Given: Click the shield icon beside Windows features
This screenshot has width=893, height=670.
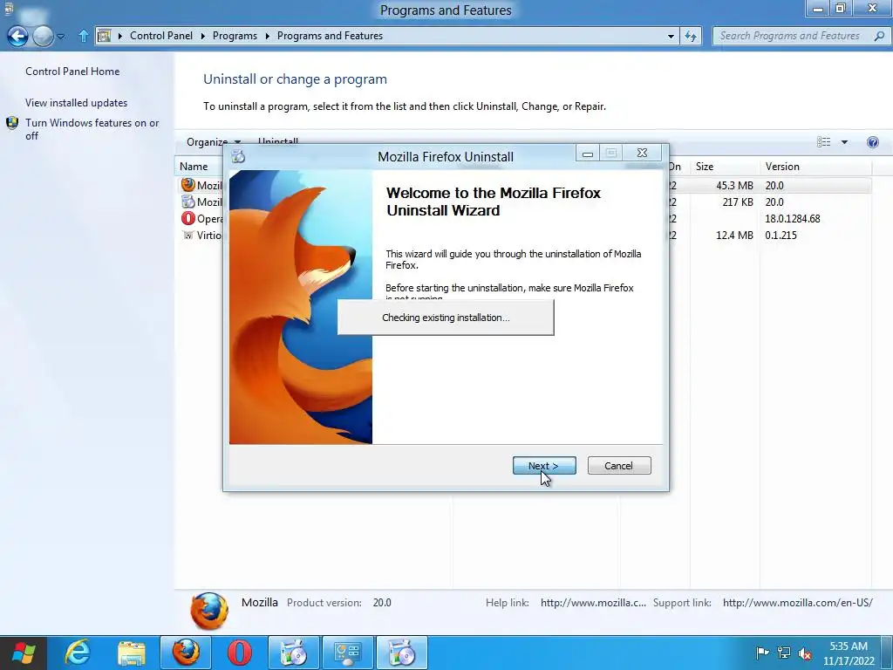Looking at the screenshot, I should pos(12,123).
